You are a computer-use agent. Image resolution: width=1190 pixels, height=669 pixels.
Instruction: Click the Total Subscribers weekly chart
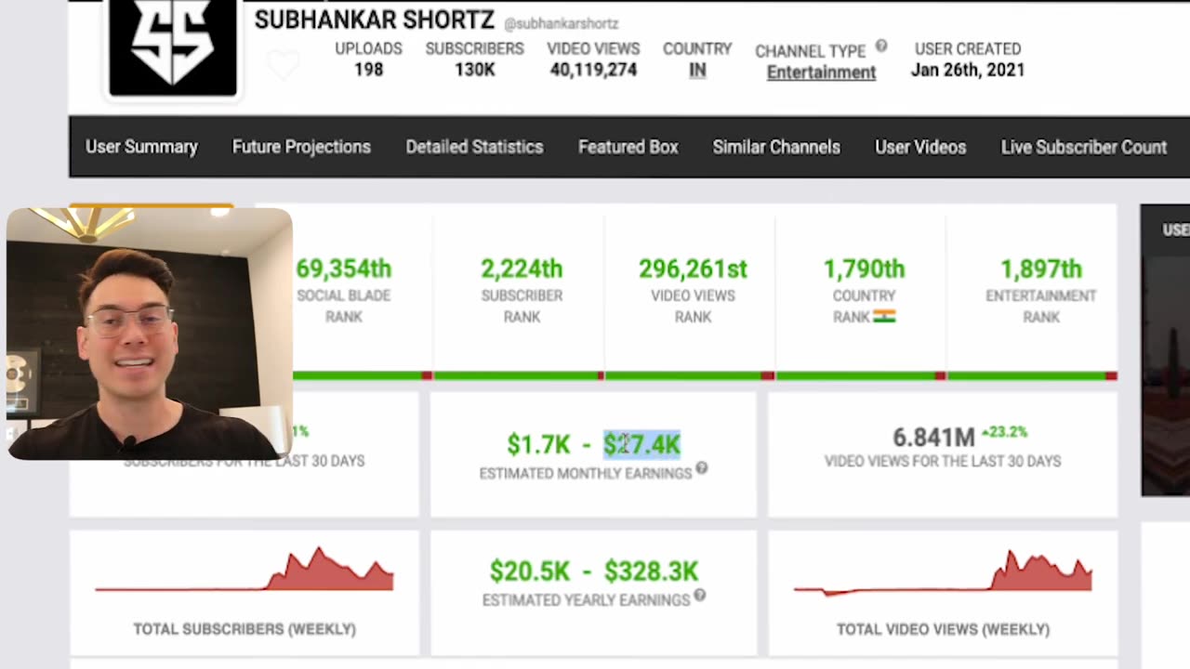click(x=245, y=569)
